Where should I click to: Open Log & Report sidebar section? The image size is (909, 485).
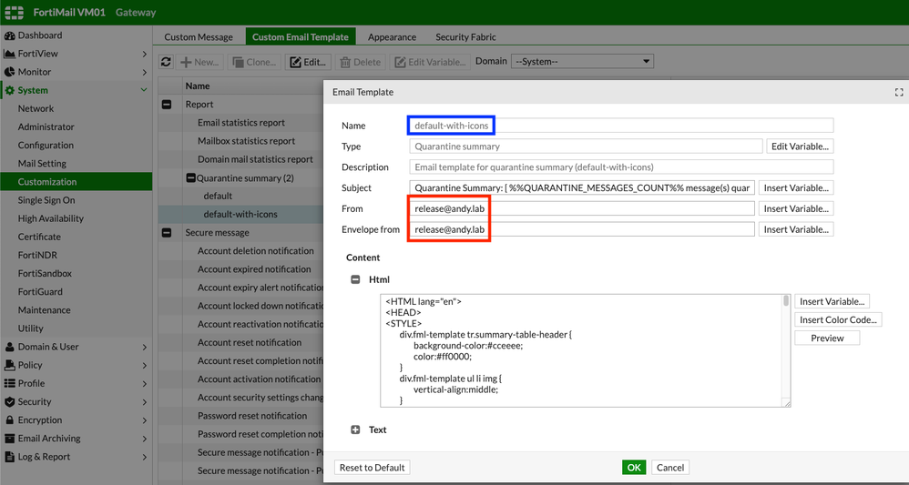point(44,457)
